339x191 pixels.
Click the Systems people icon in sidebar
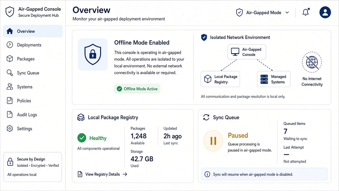(x=10, y=87)
